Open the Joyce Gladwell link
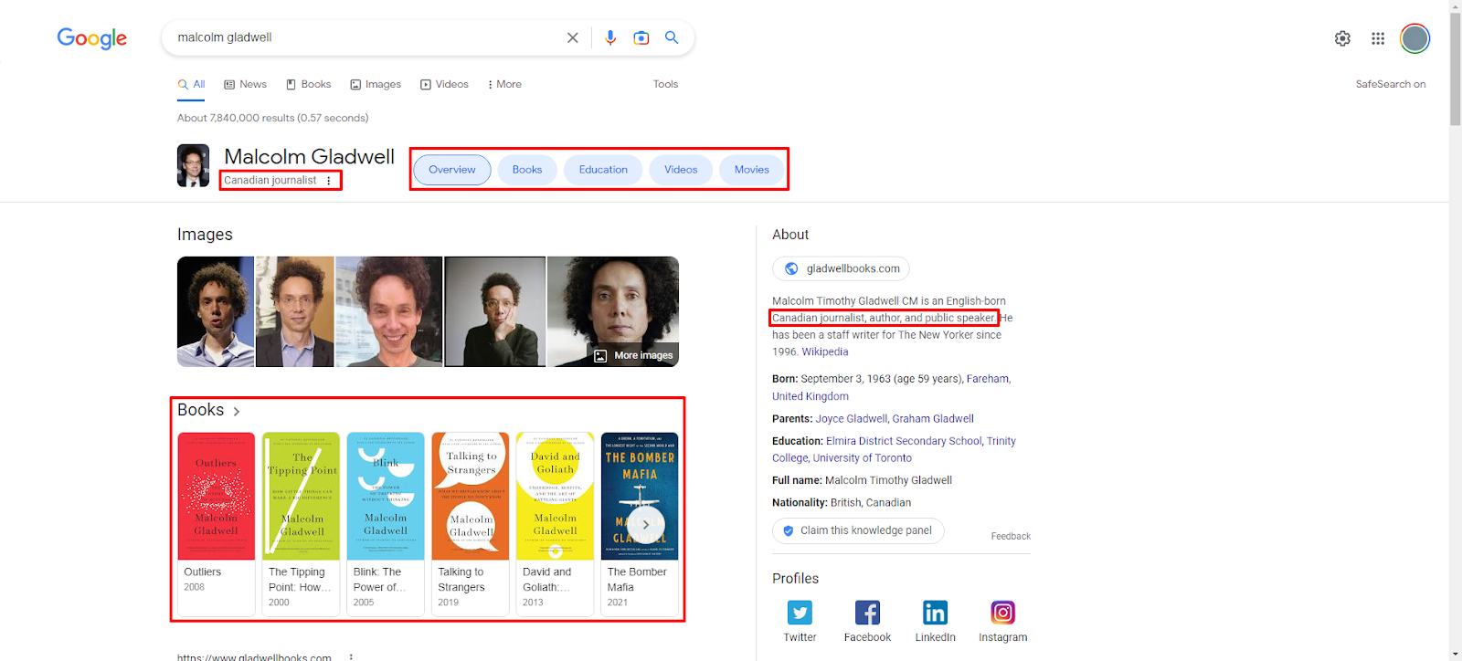This screenshot has width=1462, height=661. pyautogui.click(x=852, y=419)
